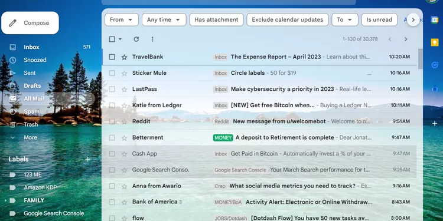Open the Drafts folder
This screenshot has height=221, width=443.
[x=32, y=85]
